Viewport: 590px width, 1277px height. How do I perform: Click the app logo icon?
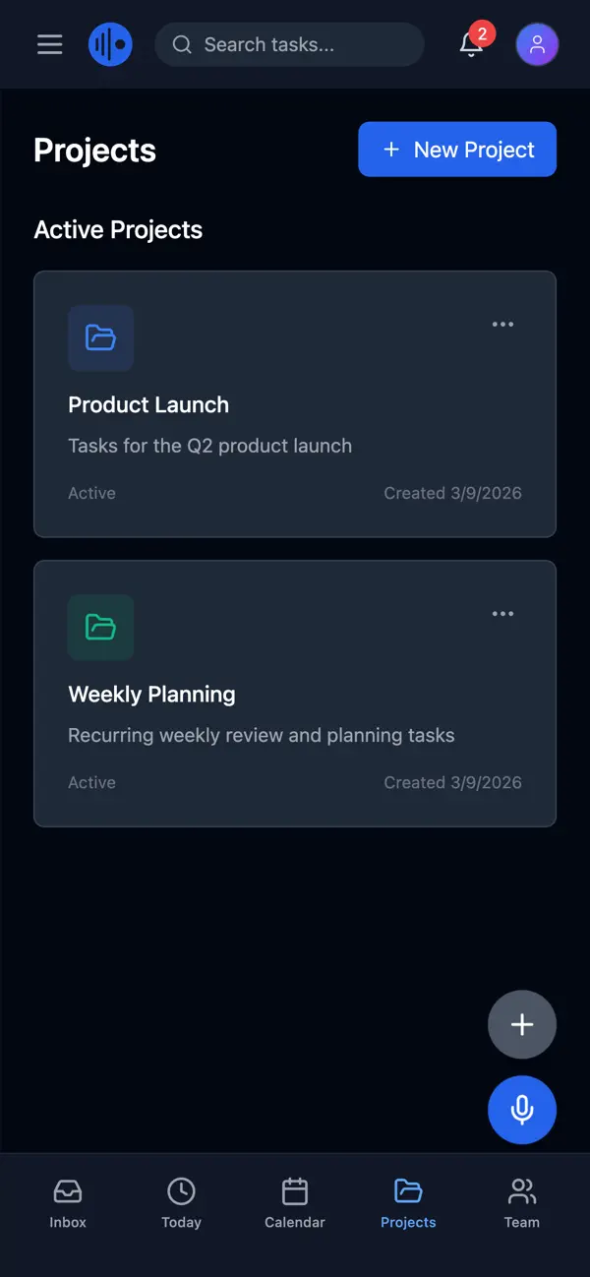point(110,44)
